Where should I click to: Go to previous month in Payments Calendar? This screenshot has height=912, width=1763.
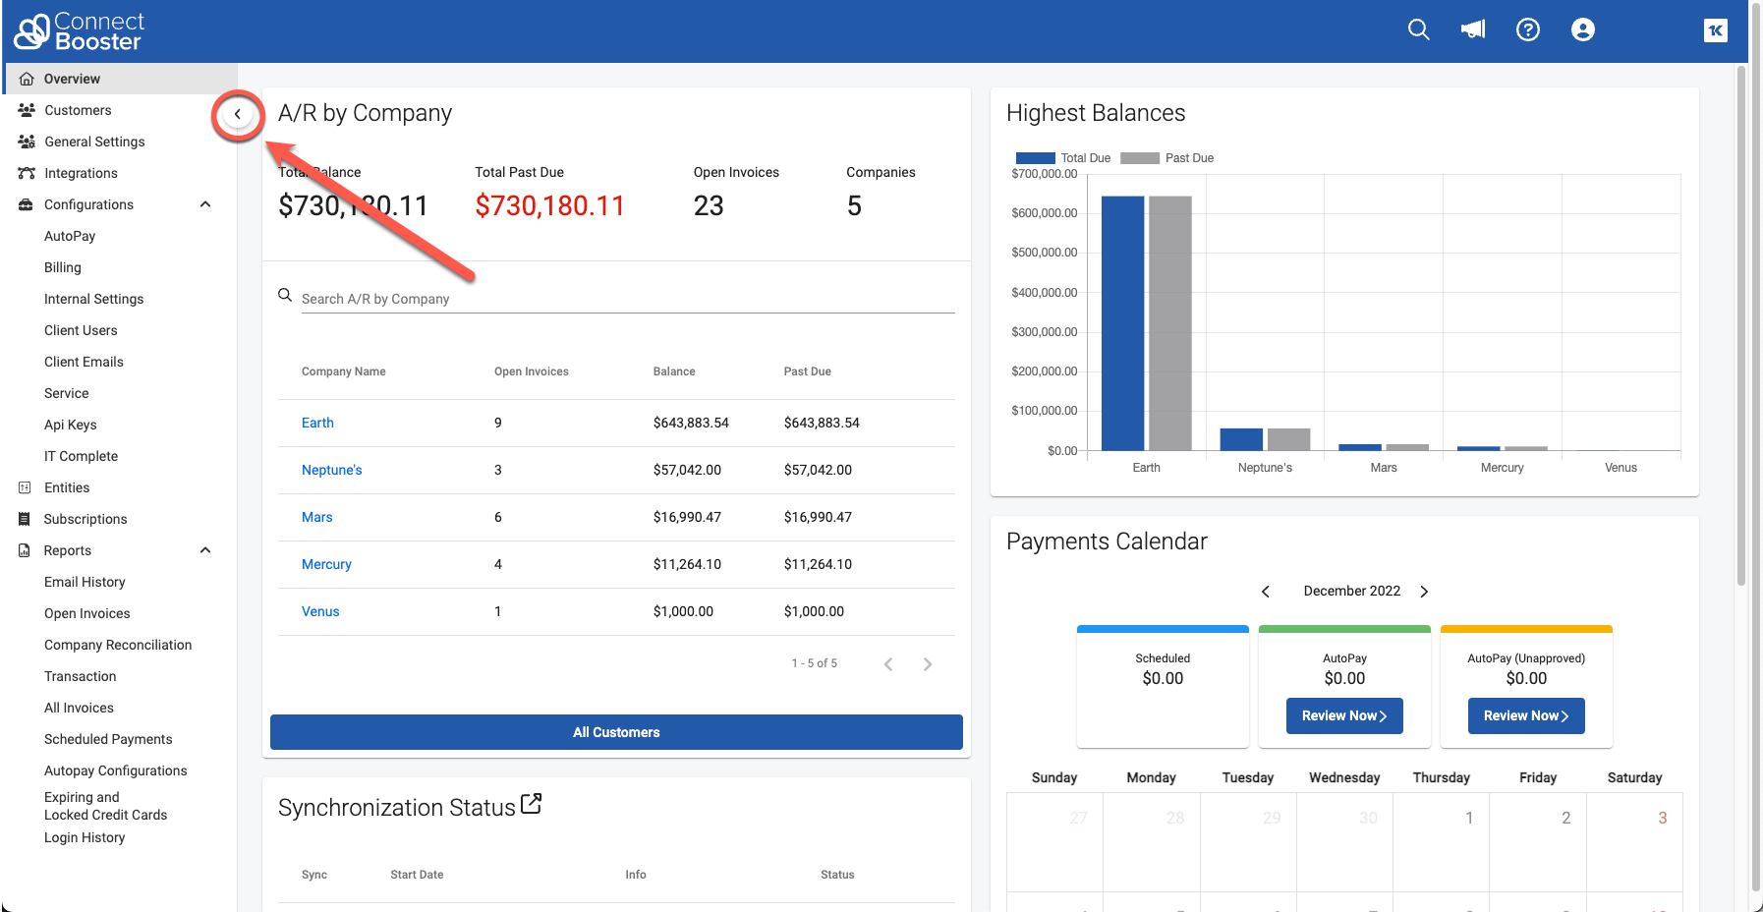tap(1266, 592)
